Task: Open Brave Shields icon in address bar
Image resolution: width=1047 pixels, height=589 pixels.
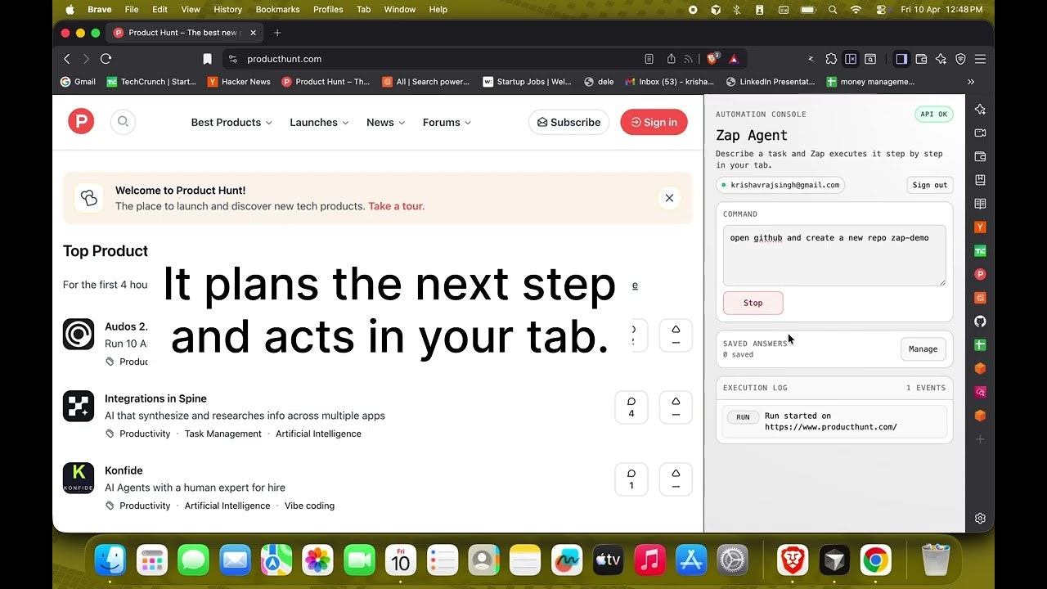Action: pos(713,59)
